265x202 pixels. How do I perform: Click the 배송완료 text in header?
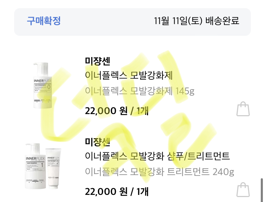(222, 21)
